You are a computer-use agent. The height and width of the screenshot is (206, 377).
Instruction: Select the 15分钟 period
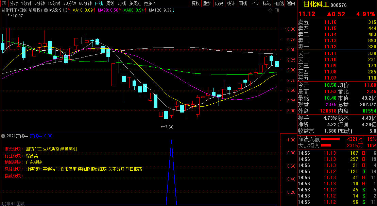(54, 3)
